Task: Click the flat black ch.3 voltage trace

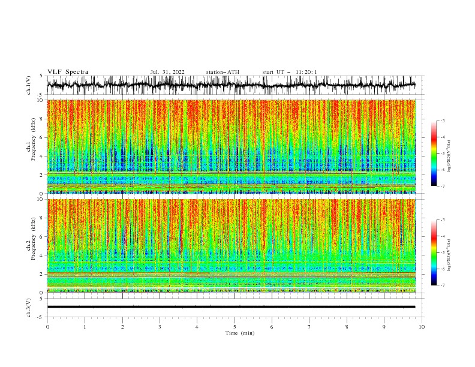Action: point(231,307)
